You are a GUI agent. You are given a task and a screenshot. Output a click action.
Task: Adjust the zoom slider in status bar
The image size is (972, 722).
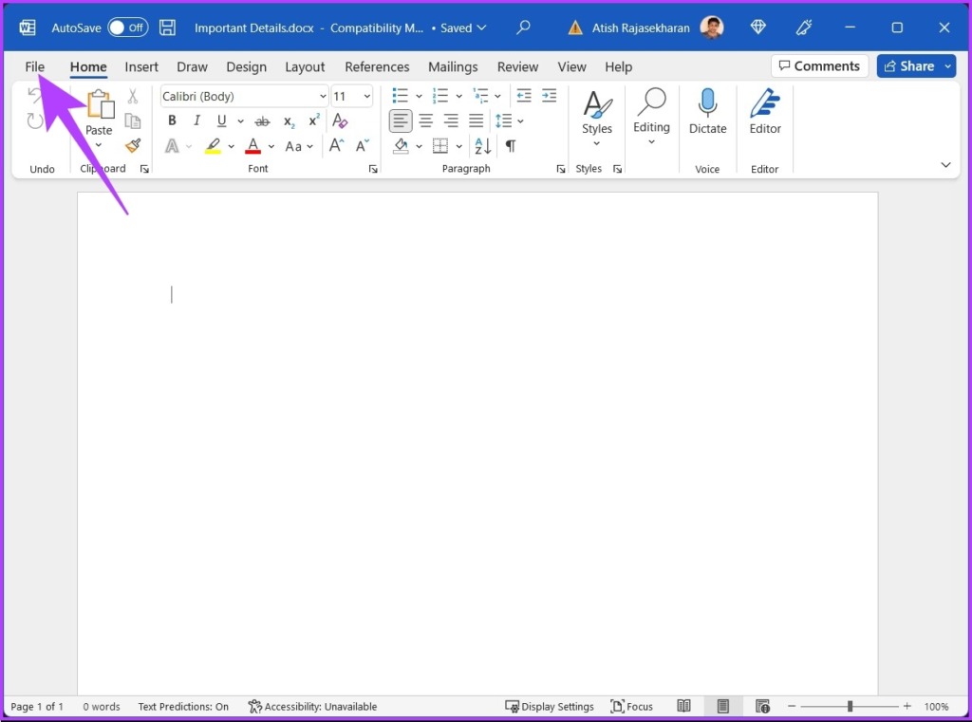coord(850,707)
